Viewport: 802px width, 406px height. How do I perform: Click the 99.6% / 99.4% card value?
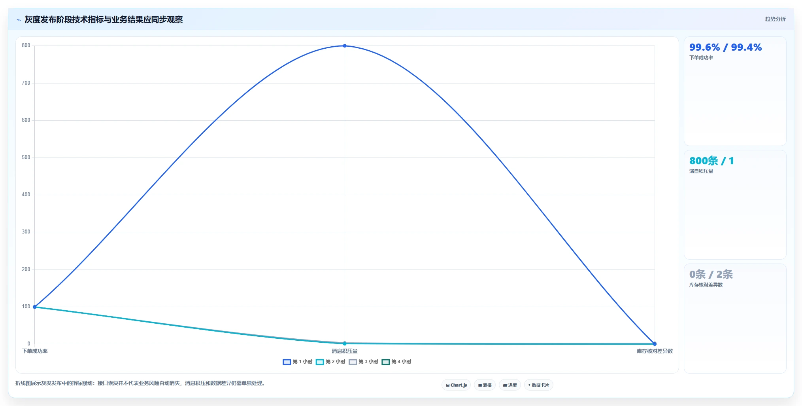725,47
